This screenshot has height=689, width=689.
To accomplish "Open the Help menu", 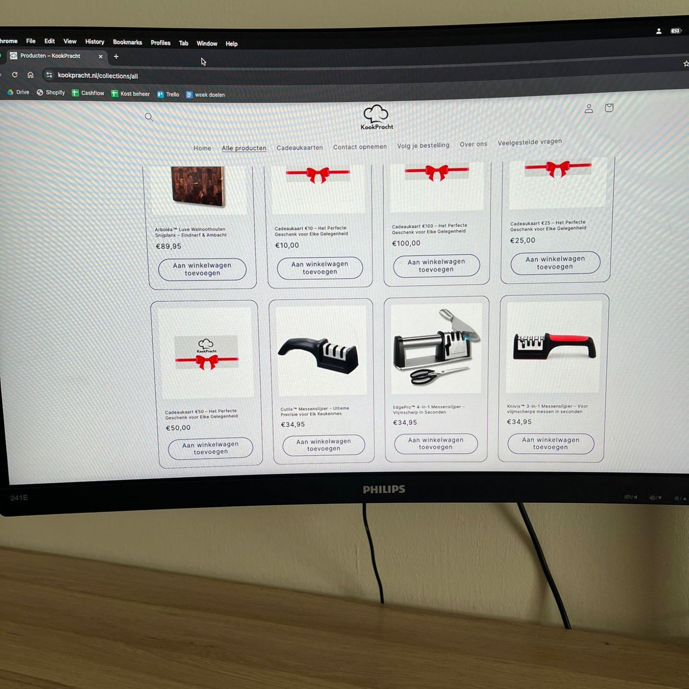I will point(232,44).
